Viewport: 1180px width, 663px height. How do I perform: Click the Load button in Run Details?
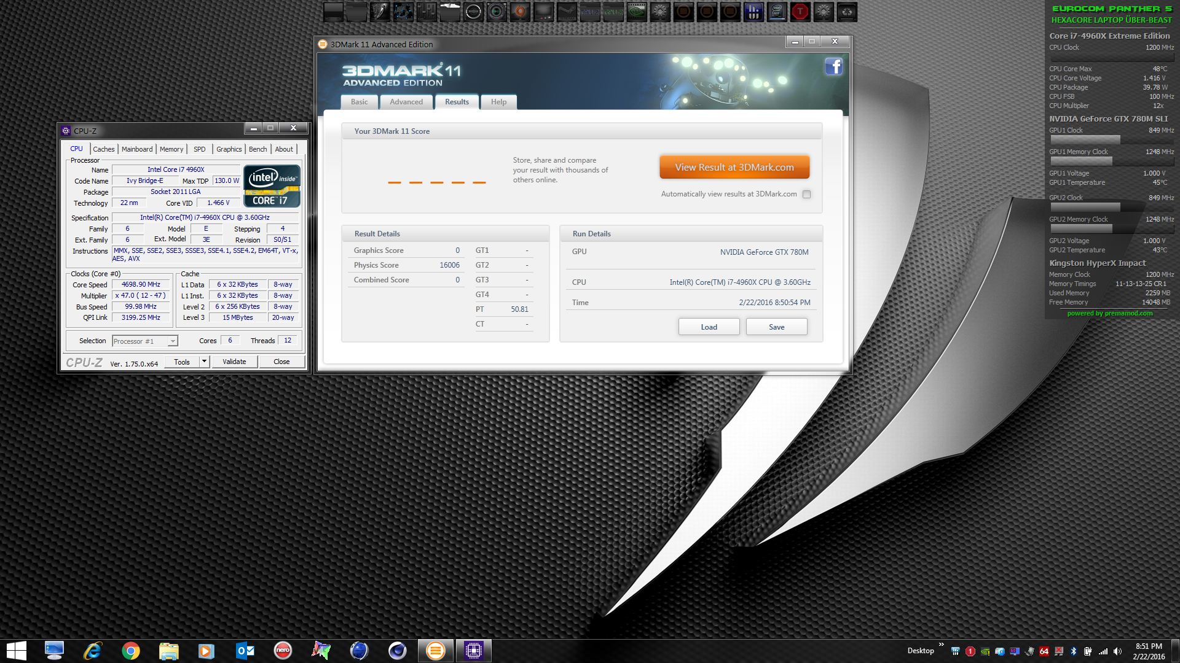[x=709, y=327]
